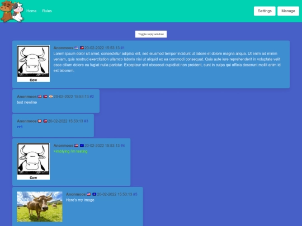Open cow photo thumbnail in post #5
Viewport: 302px width, 226px height.
pos(40,206)
